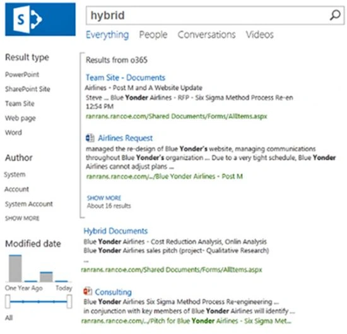The height and width of the screenshot is (334, 347).
Task: Select All under Modified date
Action: [9, 318]
